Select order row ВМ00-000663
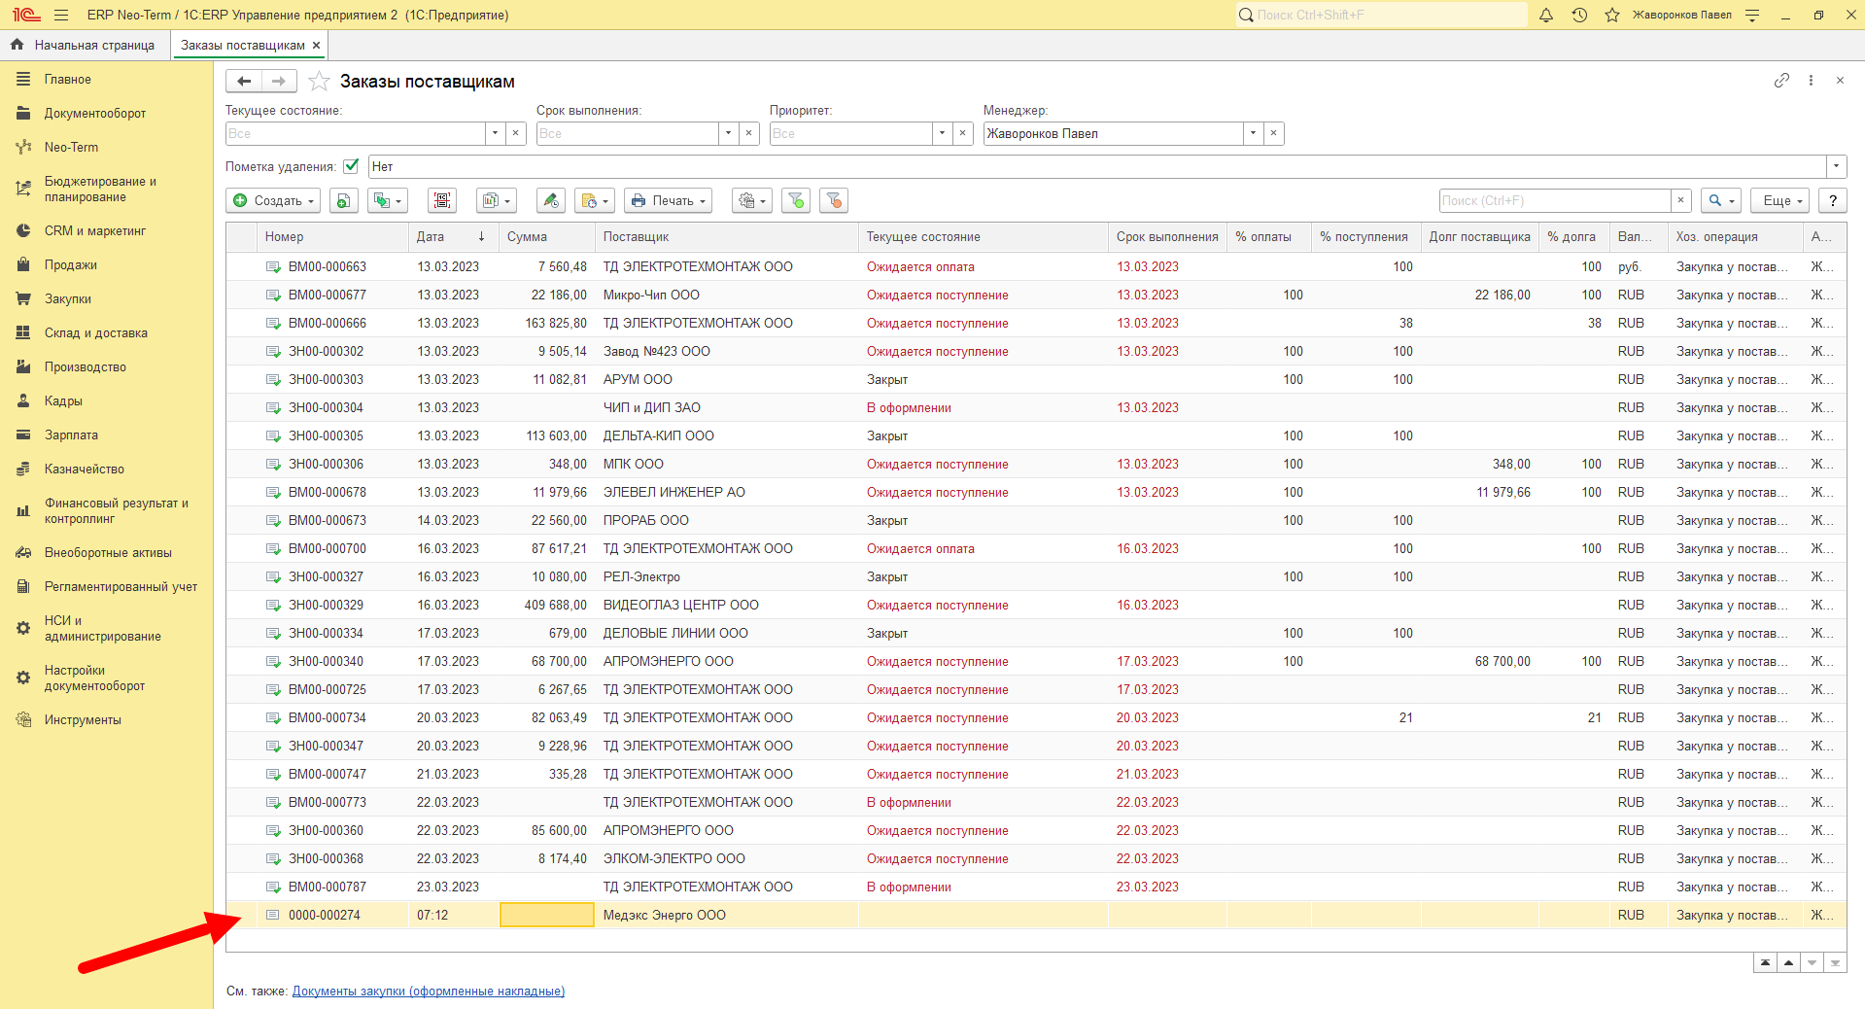 [1036, 266]
